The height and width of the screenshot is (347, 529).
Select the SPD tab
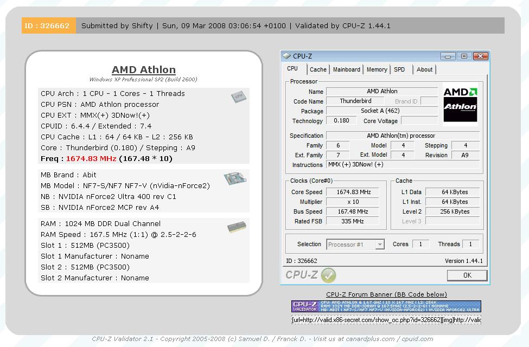[399, 69]
